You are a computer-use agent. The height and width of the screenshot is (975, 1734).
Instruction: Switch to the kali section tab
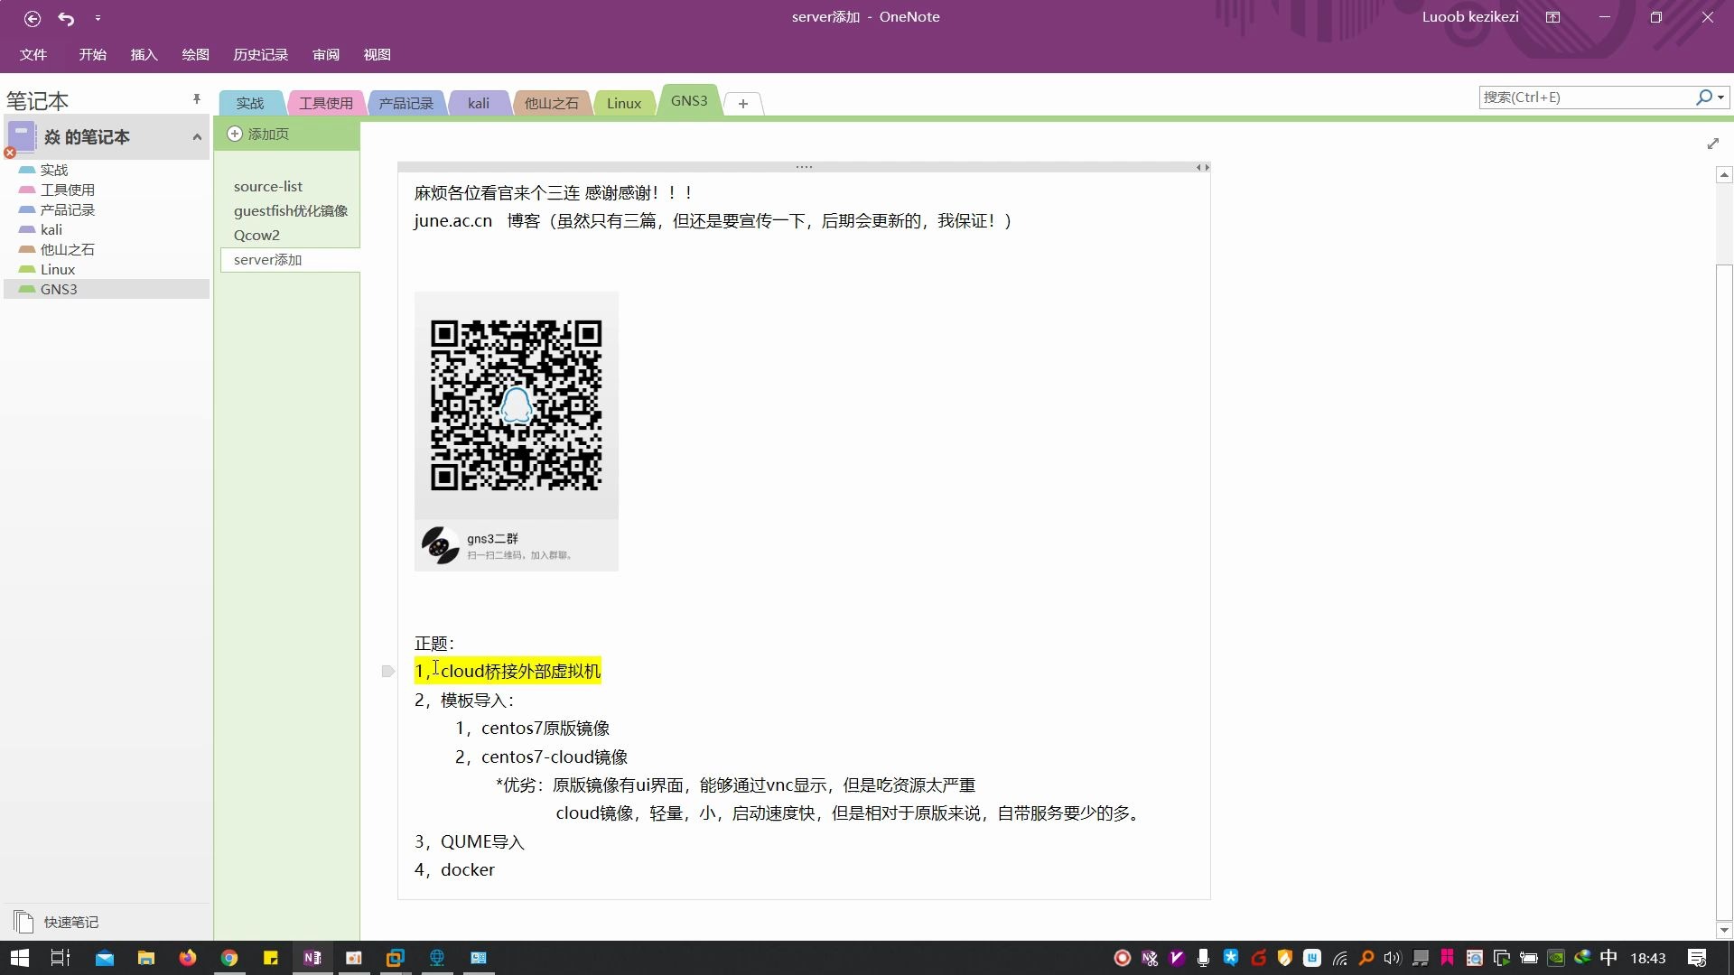pyautogui.click(x=479, y=103)
